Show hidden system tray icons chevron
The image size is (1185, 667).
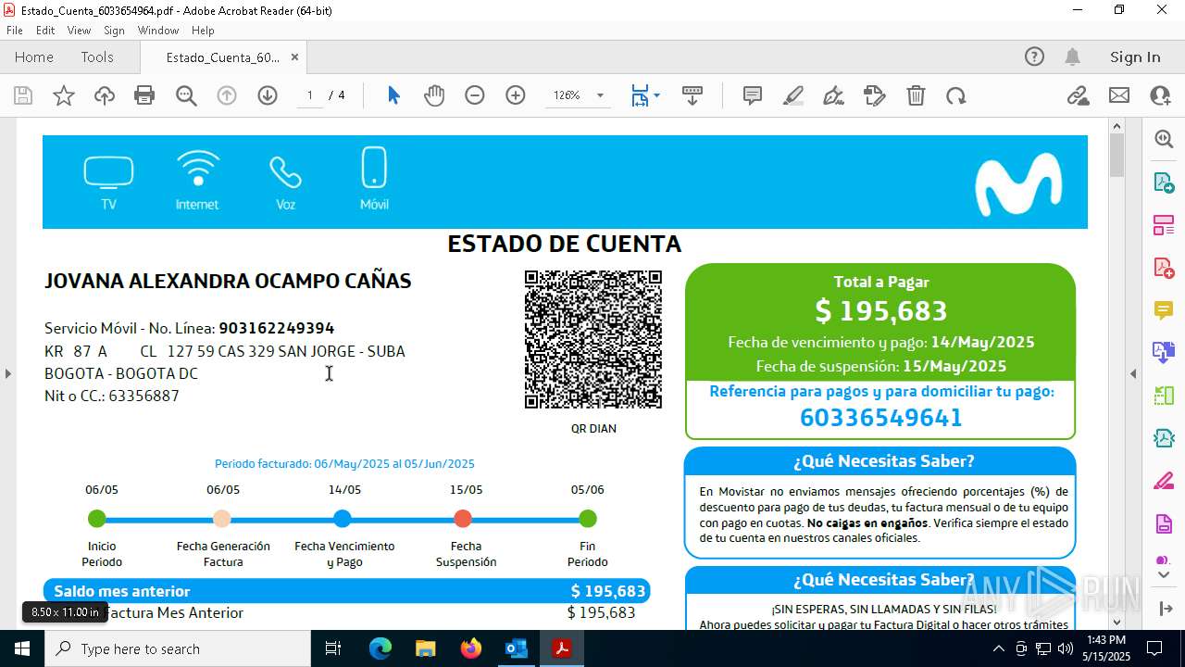pos(998,648)
